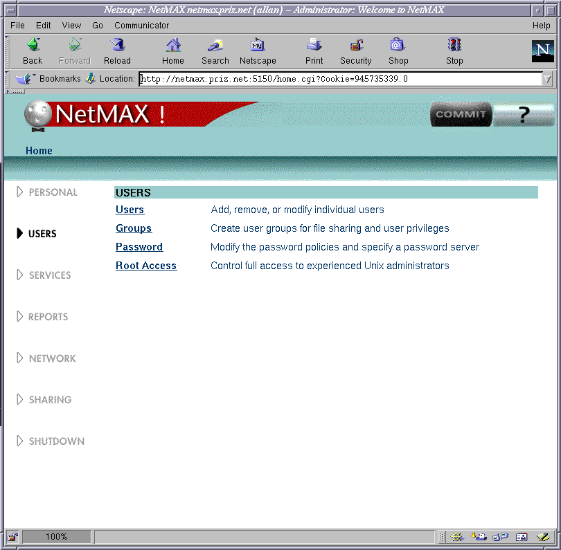This screenshot has height=550, width=561.
Task: Click the Back toolbar icon
Action: tap(33, 51)
